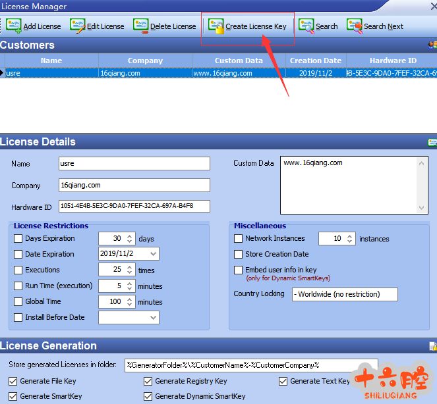The height and width of the screenshot is (404, 437).
Task: Click the icon at right of Customers header
Action: (432, 45)
